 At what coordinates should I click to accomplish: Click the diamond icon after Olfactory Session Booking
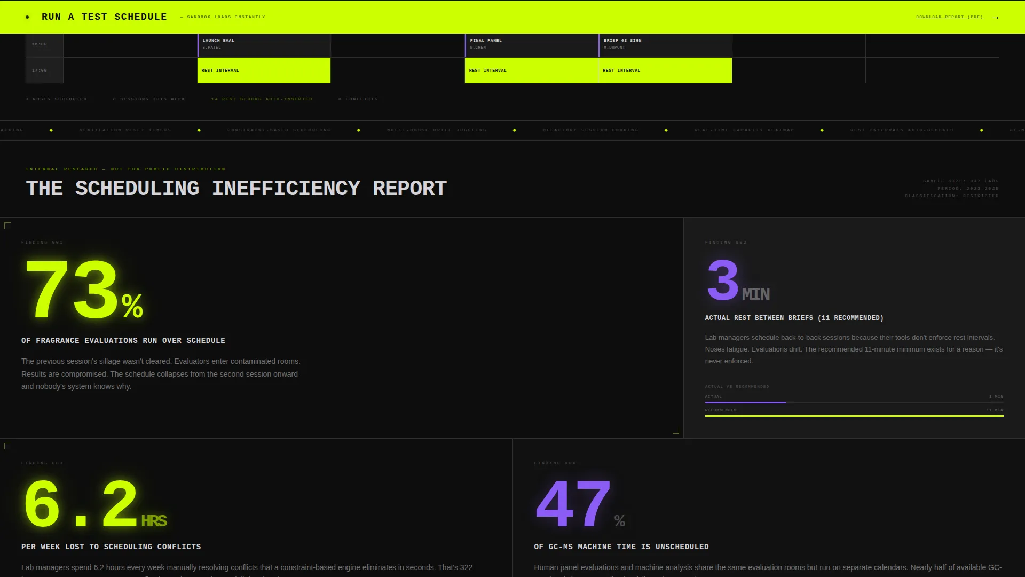click(x=666, y=130)
